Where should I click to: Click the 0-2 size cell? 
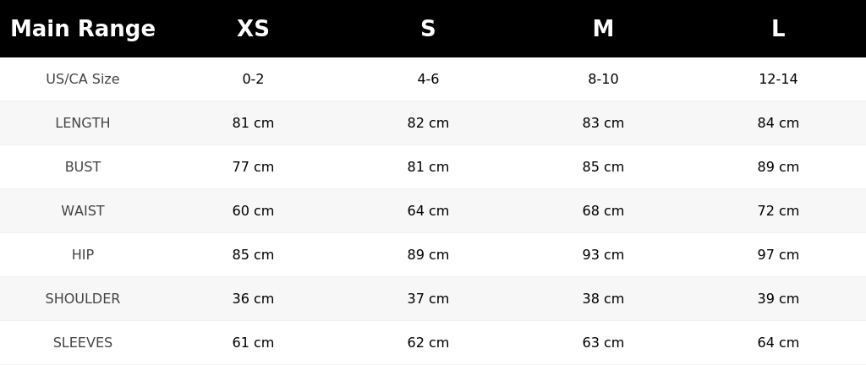253,79
